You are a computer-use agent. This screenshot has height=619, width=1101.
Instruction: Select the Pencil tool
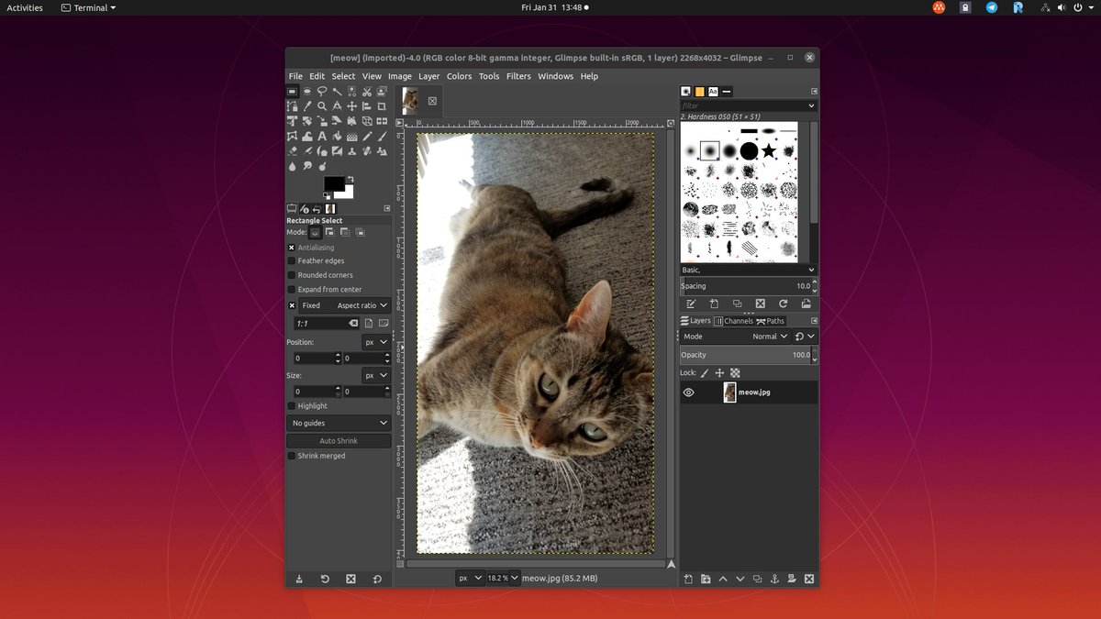click(367, 136)
